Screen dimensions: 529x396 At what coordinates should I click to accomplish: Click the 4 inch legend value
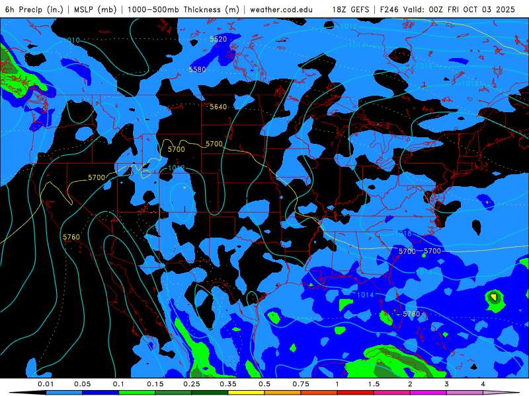click(x=483, y=384)
